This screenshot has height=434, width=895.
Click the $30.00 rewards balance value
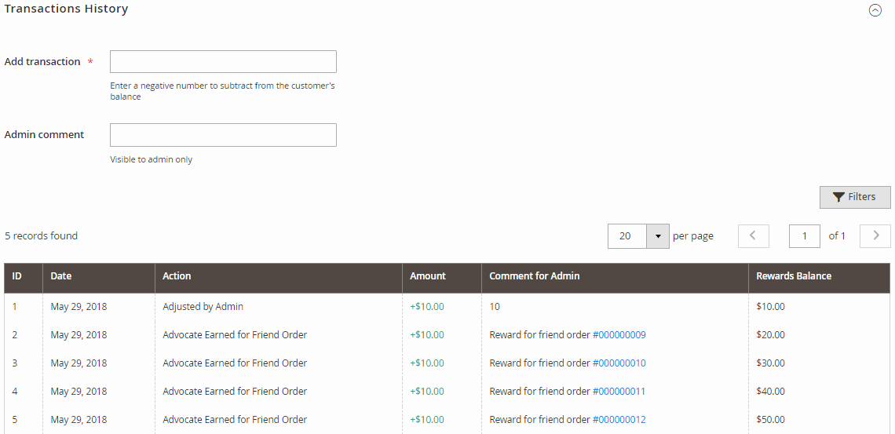pyautogui.click(x=770, y=363)
